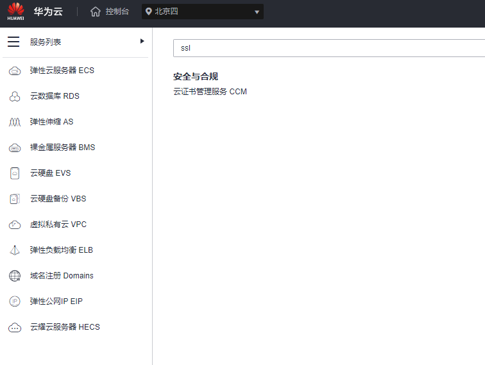Click the Bare Metal Server BMS icon
This screenshot has width=485, height=365.
[15, 148]
